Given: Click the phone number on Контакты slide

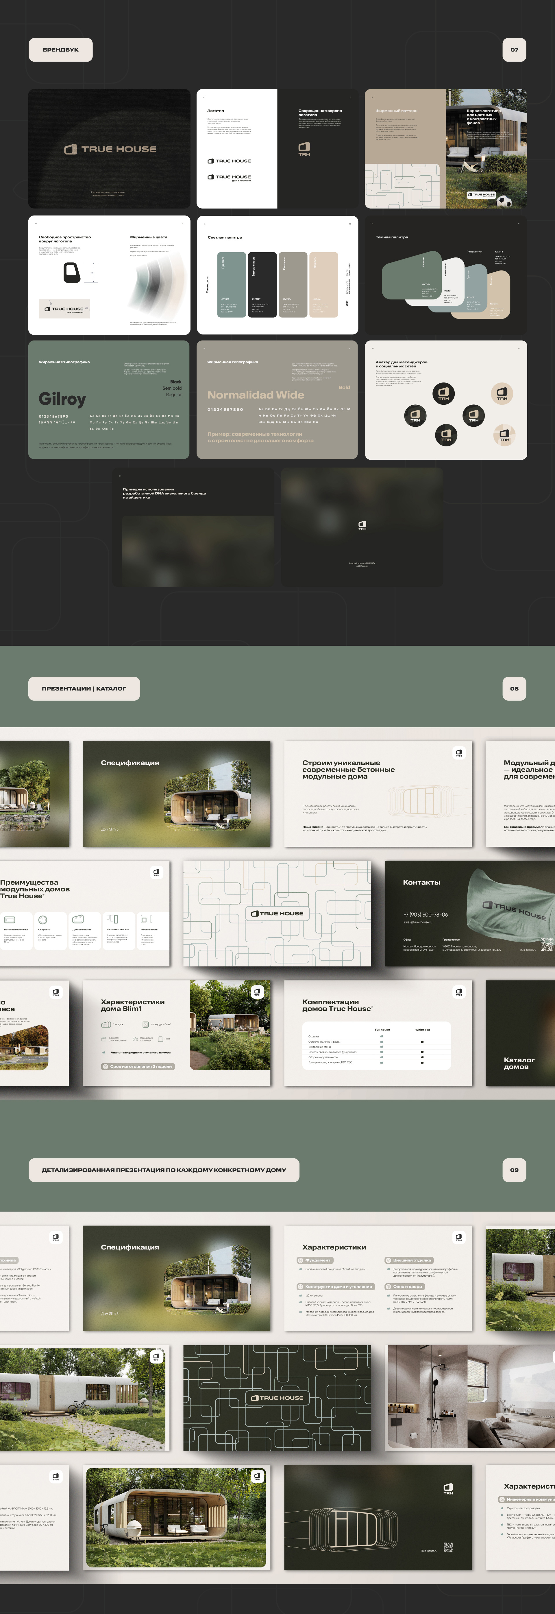Looking at the screenshot, I should tap(425, 914).
